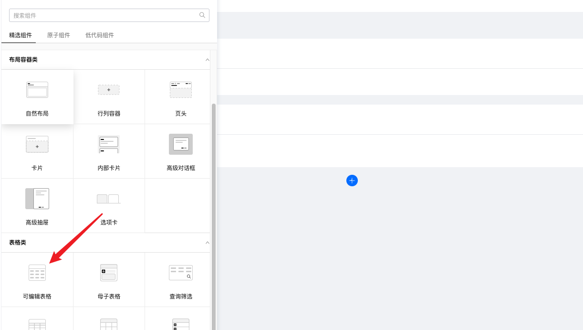Click the 行列容器 label
Viewport: 583px width, 330px height.
[109, 114]
